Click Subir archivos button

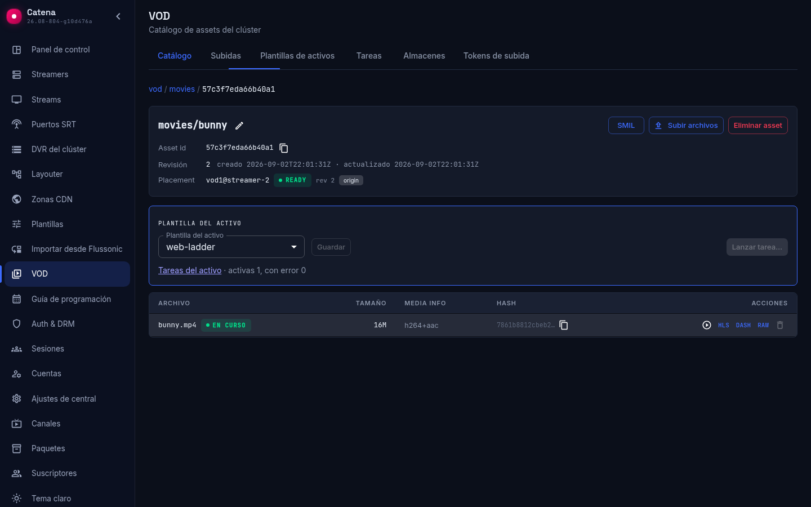point(686,126)
